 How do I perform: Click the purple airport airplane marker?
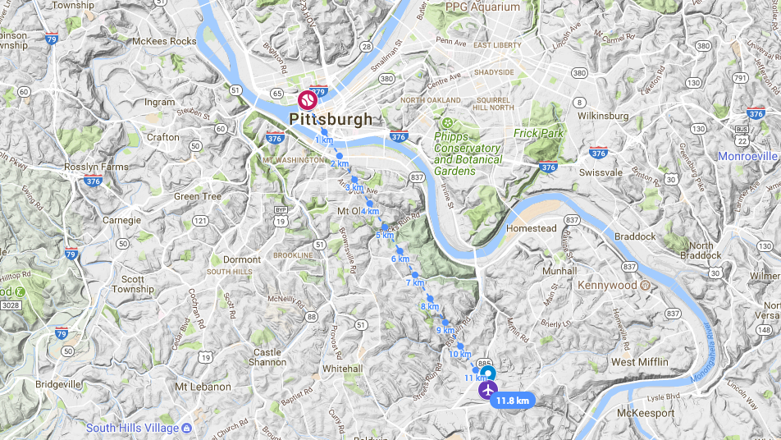(x=488, y=390)
